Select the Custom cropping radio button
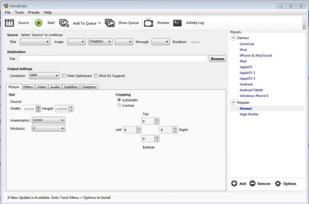 click(119, 105)
